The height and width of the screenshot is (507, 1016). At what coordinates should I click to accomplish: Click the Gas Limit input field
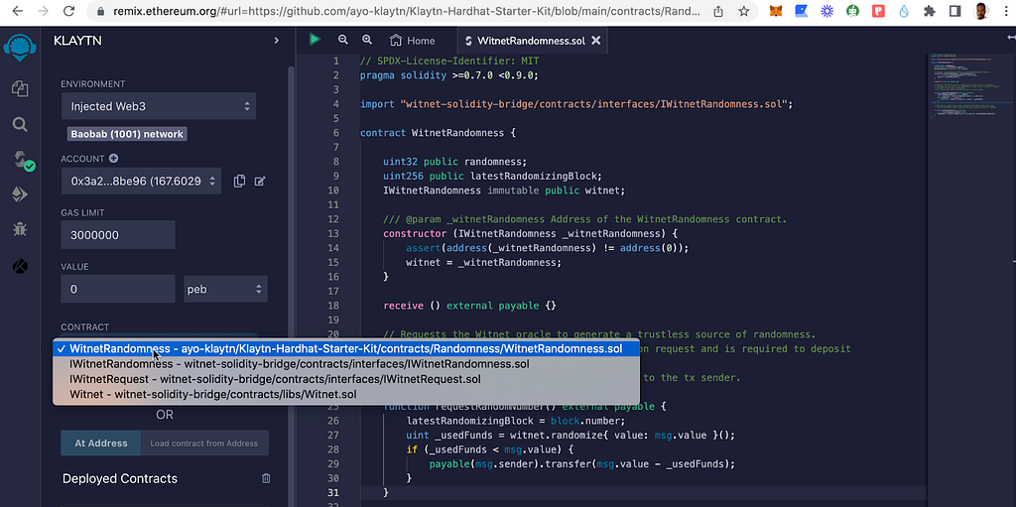click(118, 235)
